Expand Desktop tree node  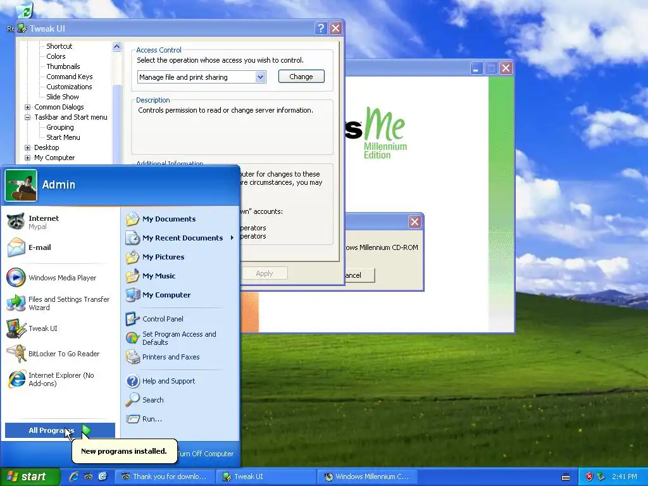click(28, 147)
